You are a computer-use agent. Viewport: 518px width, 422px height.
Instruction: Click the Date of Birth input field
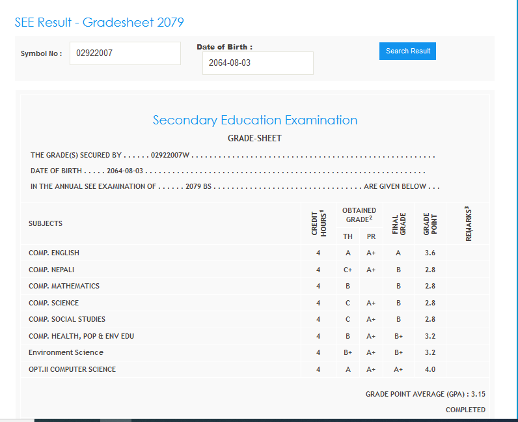point(258,63)
